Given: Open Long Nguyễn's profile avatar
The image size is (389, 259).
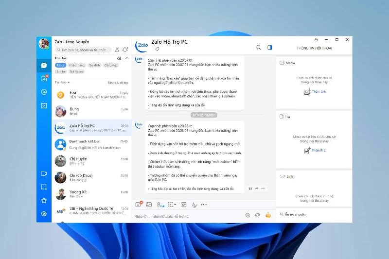Looking at the screenshot, I should [x=44, y=44].
